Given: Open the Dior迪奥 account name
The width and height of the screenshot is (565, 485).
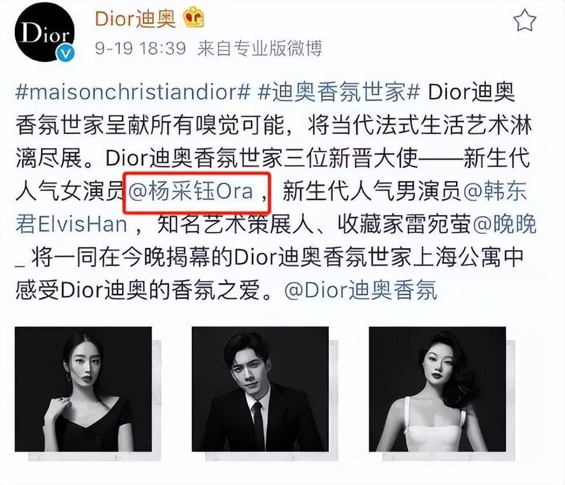Looking at the screenshot, I should pyautogui.click(x=135, y=18).
